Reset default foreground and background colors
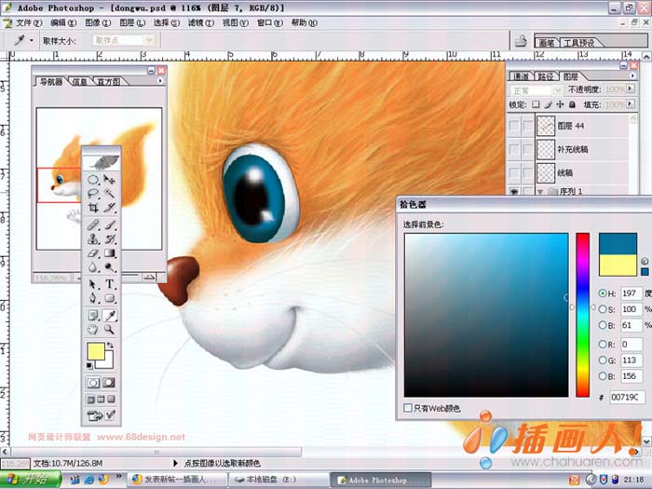 pos(89,366)
